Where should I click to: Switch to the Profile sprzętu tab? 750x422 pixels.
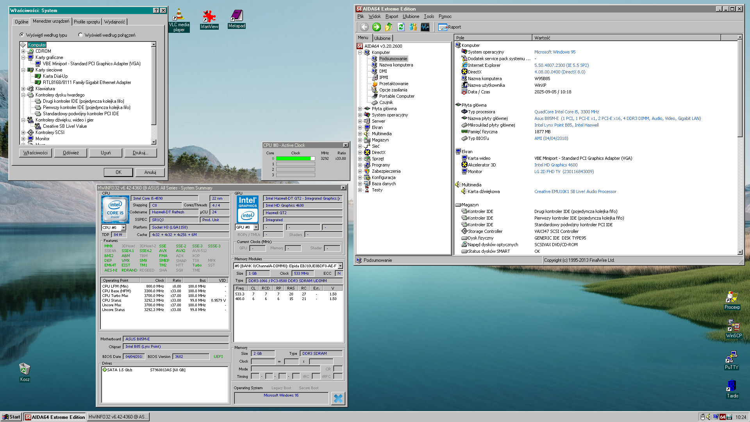[87, 22]
